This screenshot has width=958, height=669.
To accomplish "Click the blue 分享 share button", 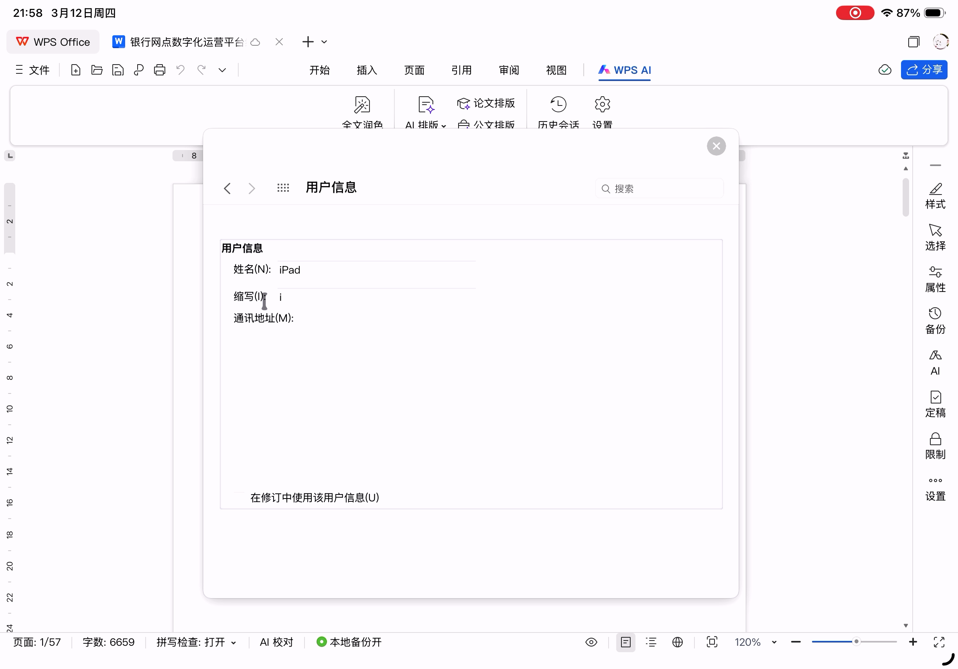I will pyautogui.click(x=924, y=70).
